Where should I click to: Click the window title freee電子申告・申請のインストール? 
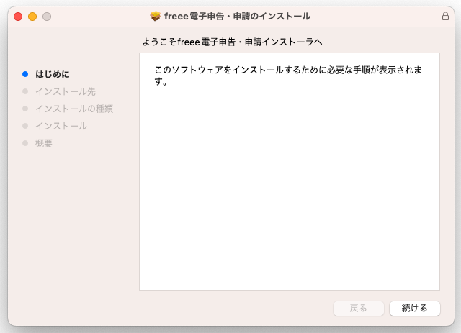[237, 16]
